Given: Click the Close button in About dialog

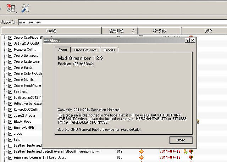Looking at the screenshot, I should click(181, 140).
